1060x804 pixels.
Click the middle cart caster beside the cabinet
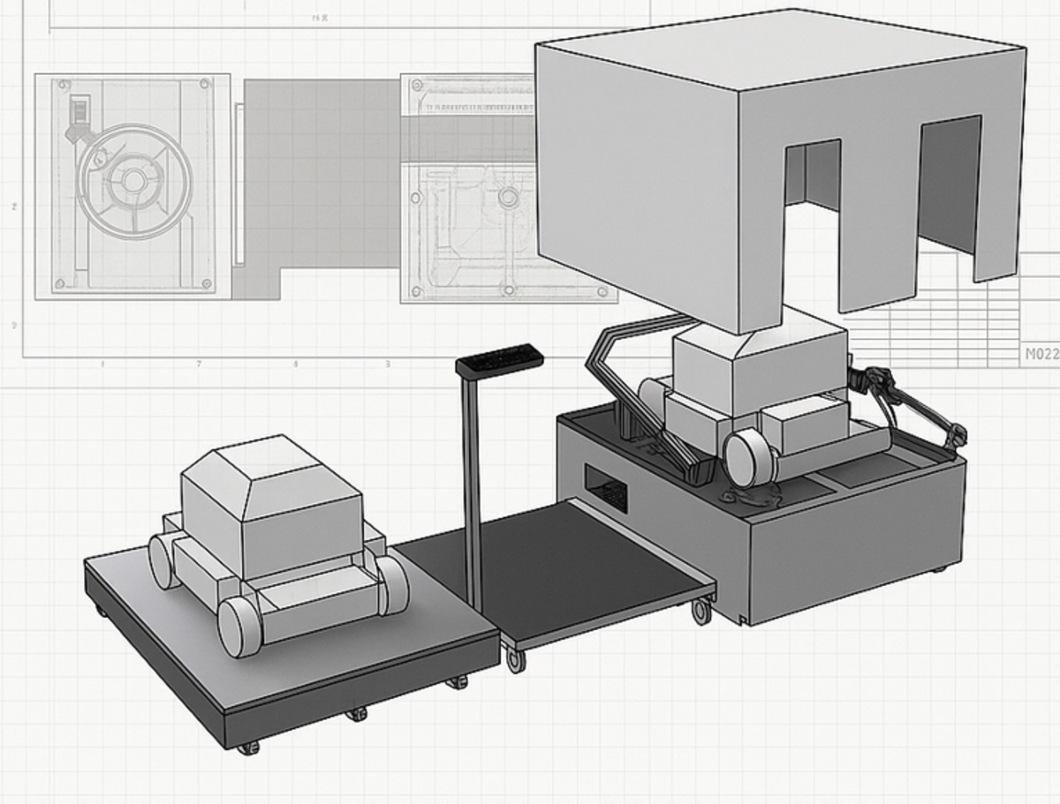point(701,610)
